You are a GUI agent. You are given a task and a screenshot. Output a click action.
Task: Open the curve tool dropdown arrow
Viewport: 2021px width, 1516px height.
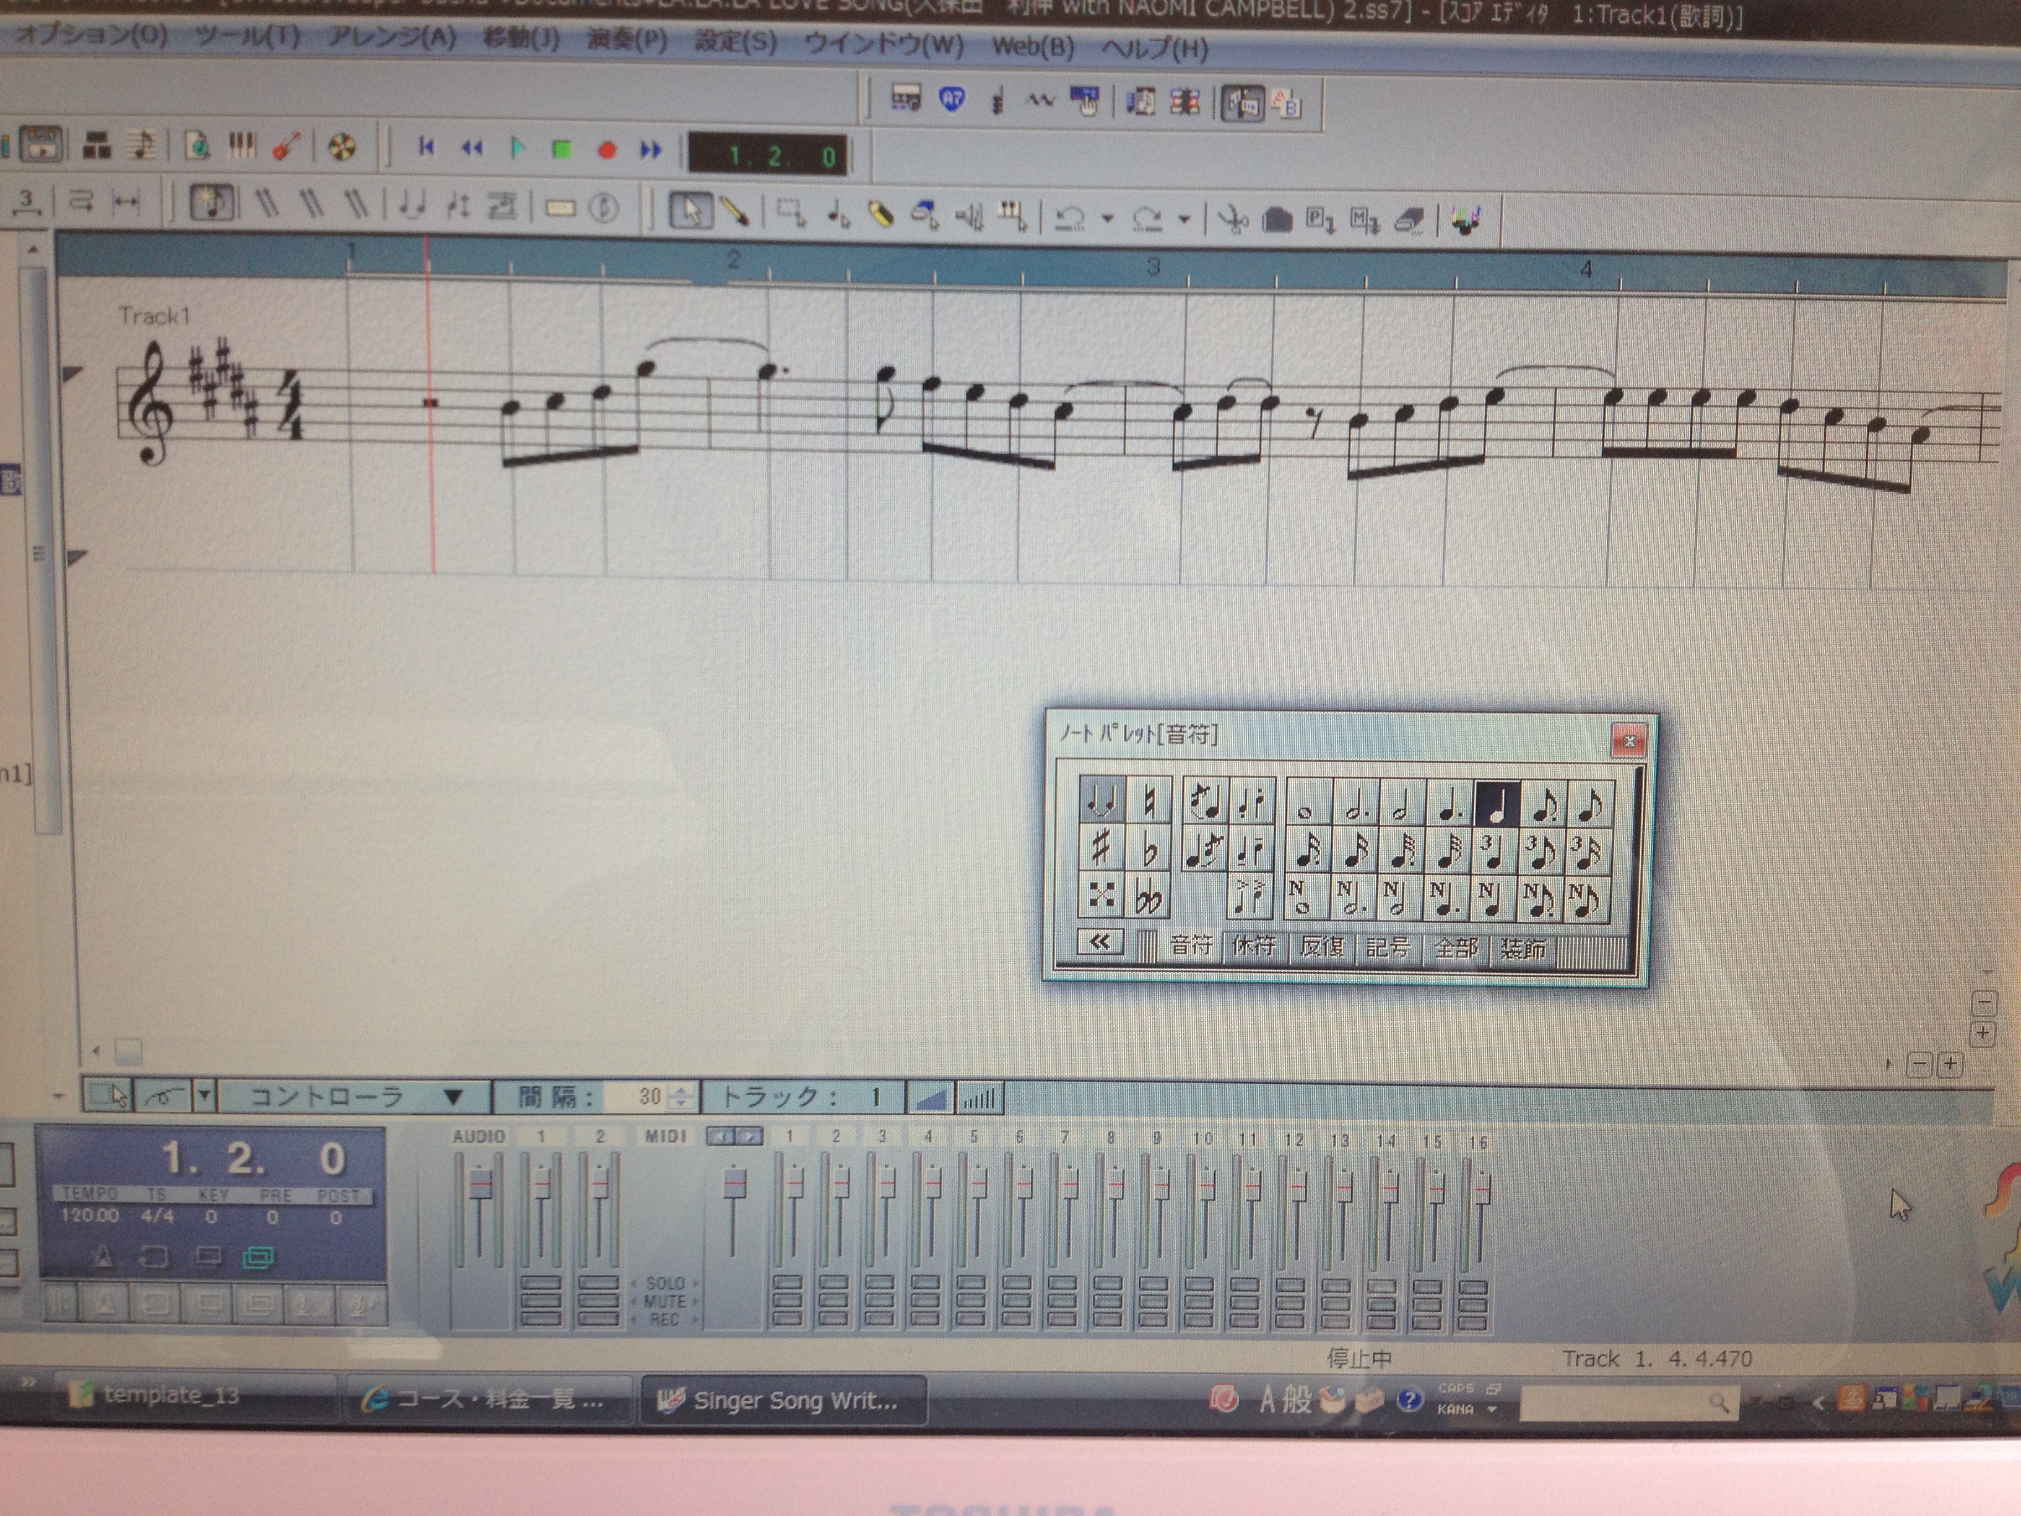[205, 1095]
